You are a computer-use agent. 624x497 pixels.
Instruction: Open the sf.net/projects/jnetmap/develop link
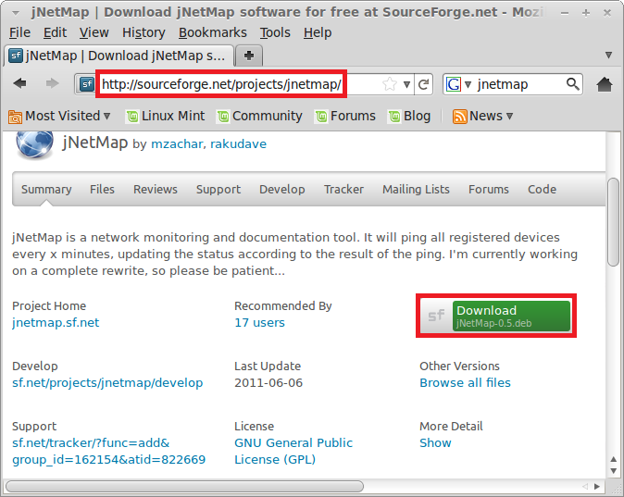107,383
